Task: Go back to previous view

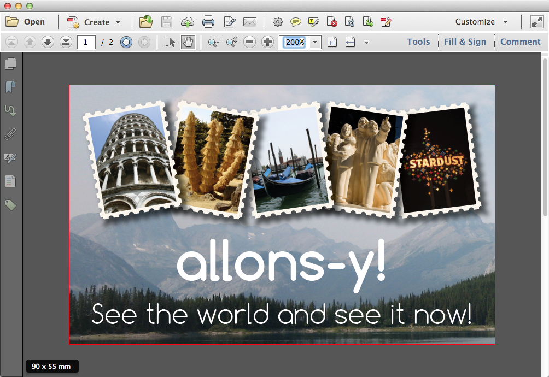Action: click(x=126, y=42)
